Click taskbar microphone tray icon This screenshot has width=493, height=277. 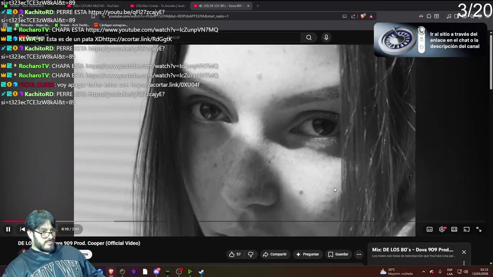(440, 272)
